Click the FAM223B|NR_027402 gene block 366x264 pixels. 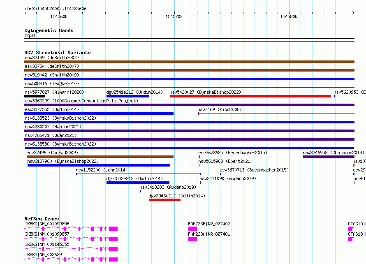click(x=192, y=229)
